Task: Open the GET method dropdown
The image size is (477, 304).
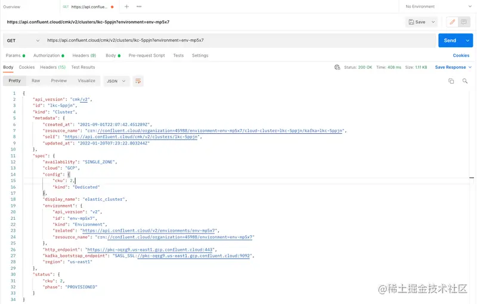Action: point(23,41)
